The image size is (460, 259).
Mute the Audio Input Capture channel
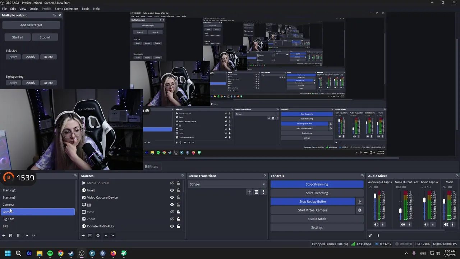[x=376, y=224]
